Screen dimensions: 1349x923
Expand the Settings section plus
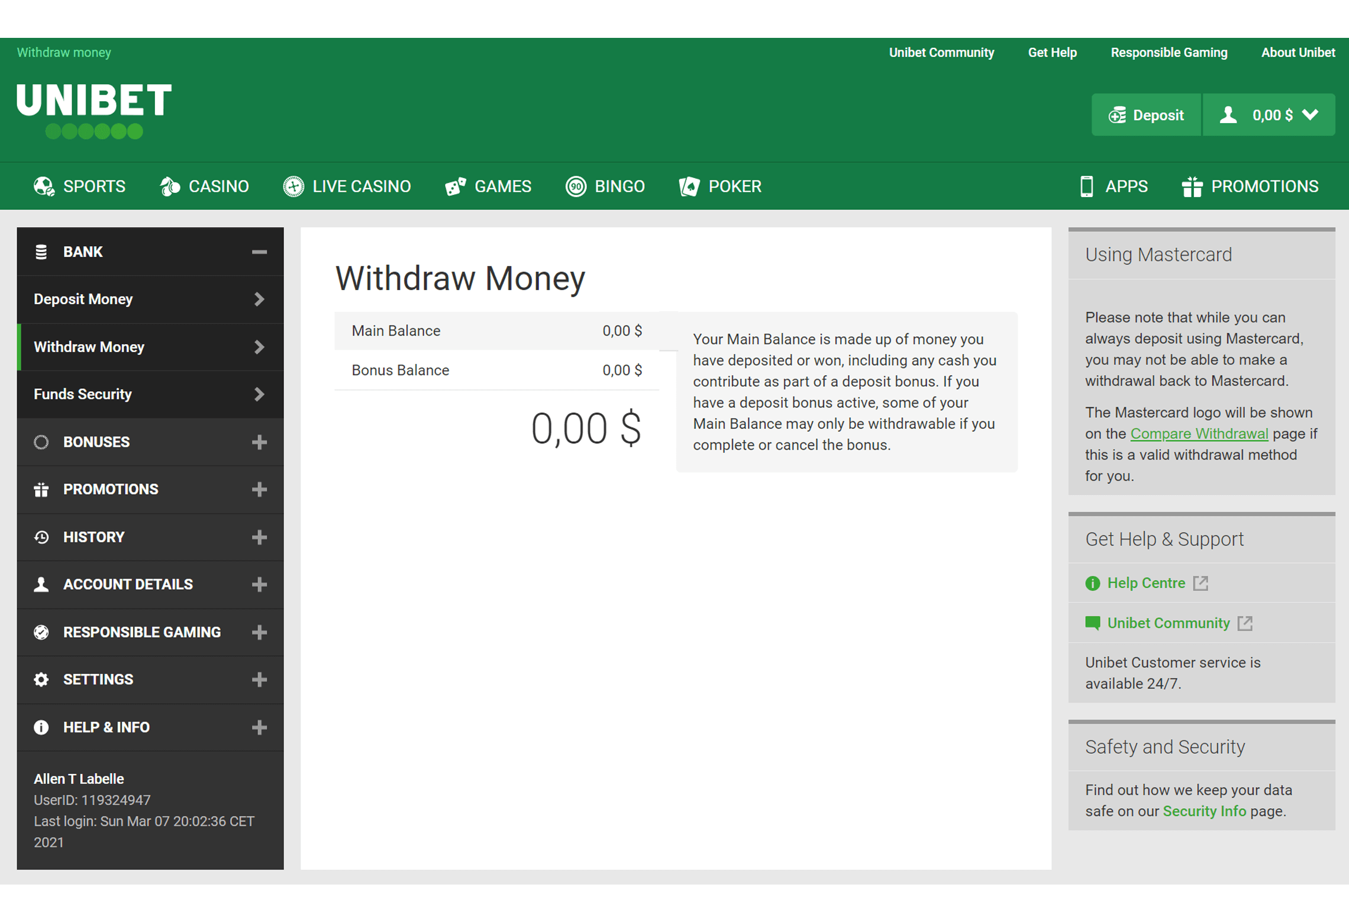pyautogui.click(x=259, y=679)
